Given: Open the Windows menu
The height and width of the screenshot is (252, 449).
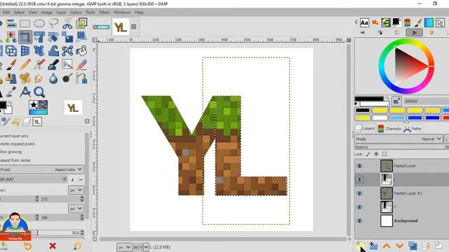Looking at the screenshot, I should pos(122,13).
